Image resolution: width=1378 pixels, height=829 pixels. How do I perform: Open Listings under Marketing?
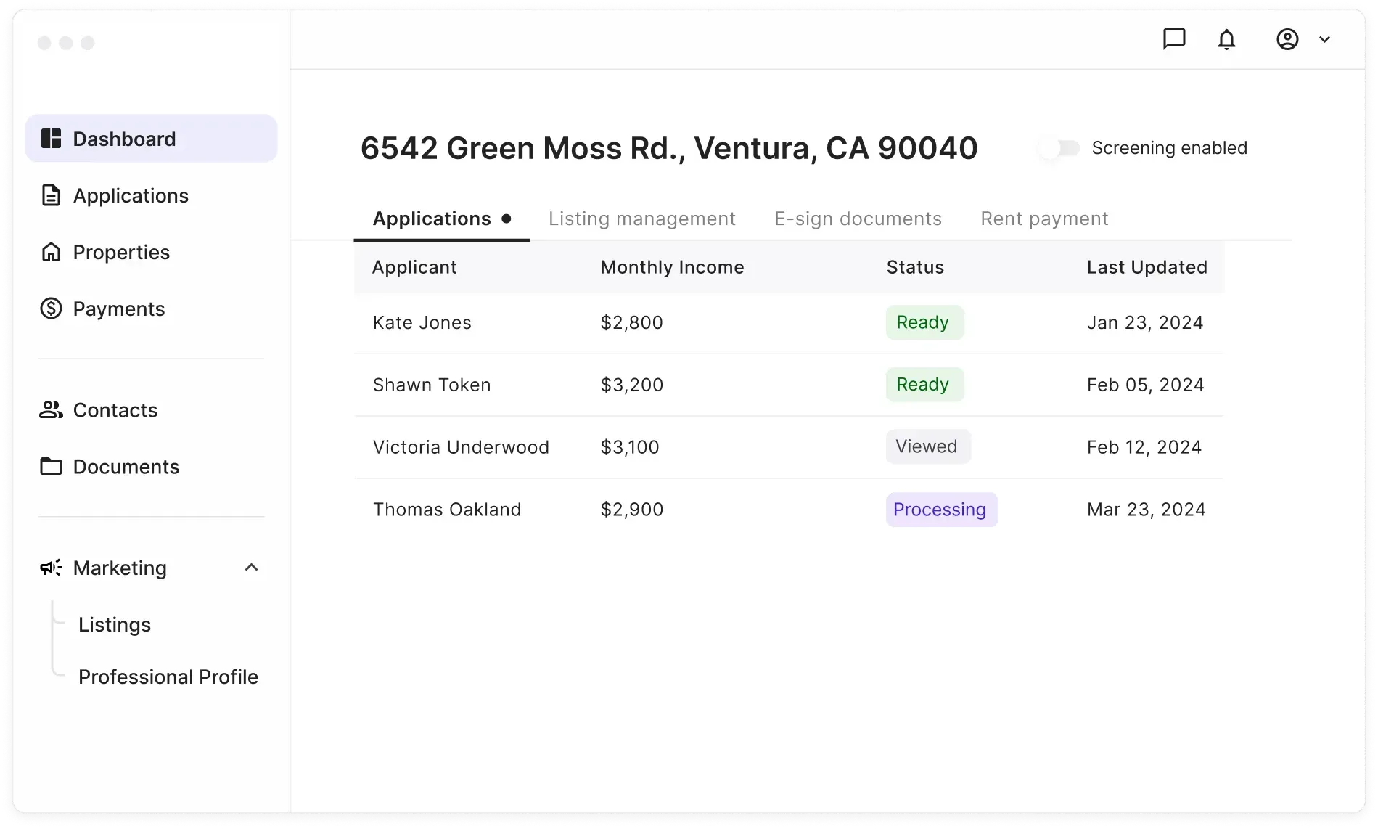115,624
